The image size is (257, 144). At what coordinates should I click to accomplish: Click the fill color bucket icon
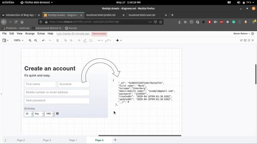point(79,40)
